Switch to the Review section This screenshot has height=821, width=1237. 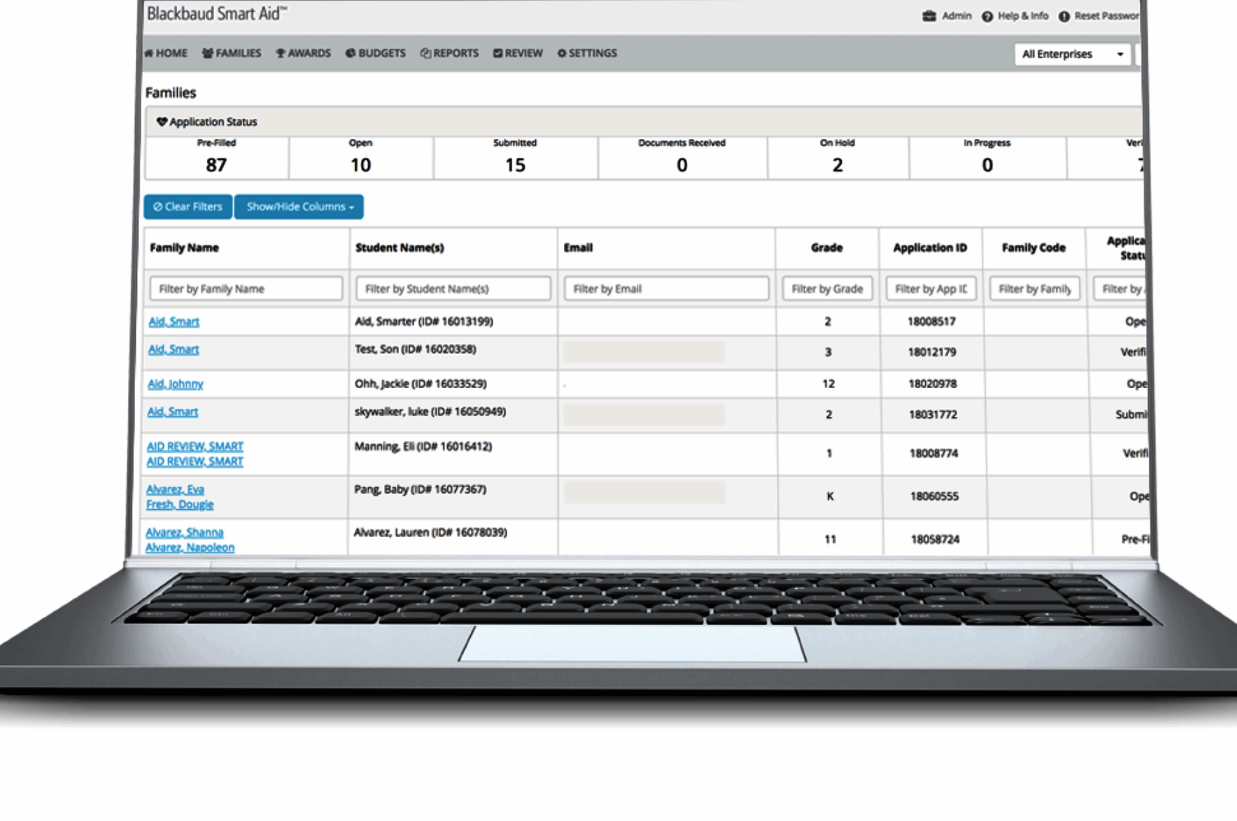coord(519,52)
